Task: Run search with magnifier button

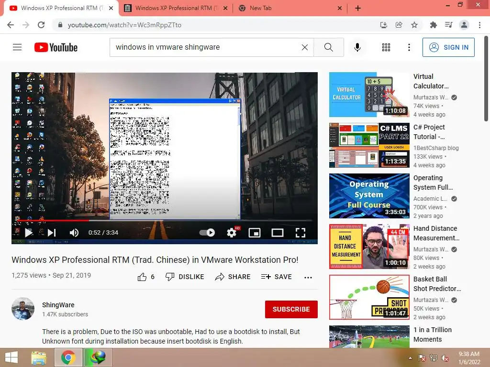Action: [328, 47]
